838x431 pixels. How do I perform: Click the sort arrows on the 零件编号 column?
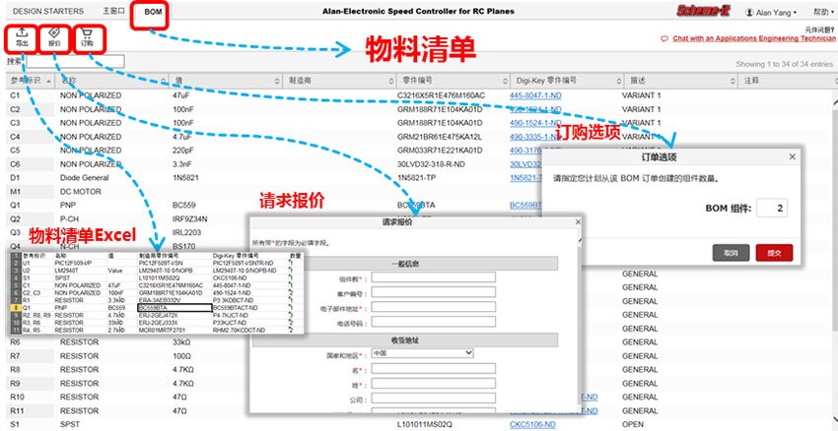(x=505, y=81)
